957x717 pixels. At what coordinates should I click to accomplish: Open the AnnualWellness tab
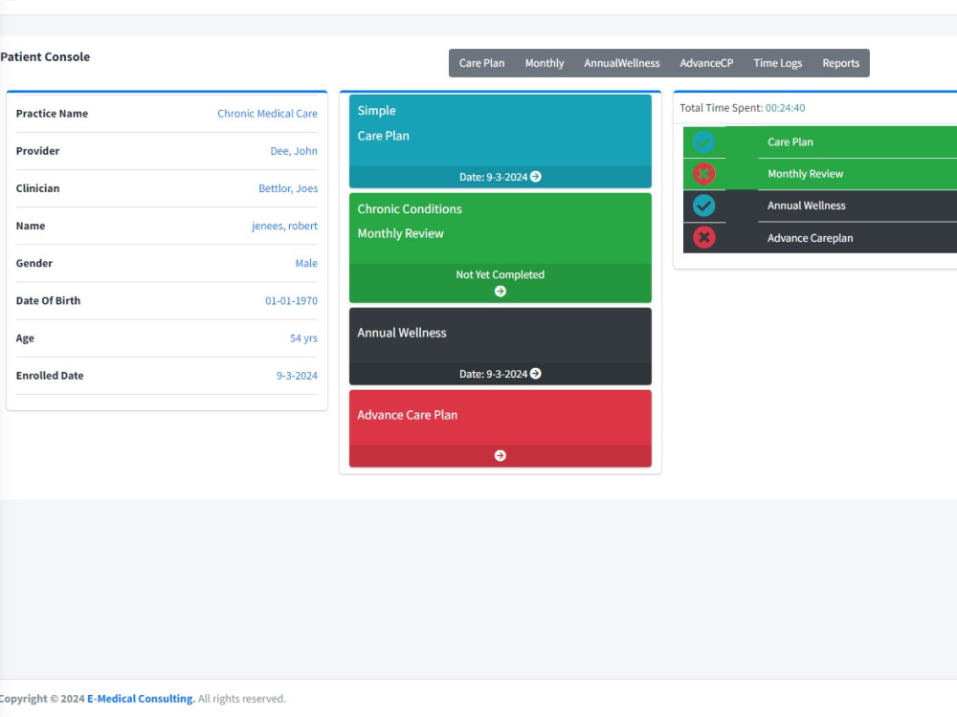[621, 63]
